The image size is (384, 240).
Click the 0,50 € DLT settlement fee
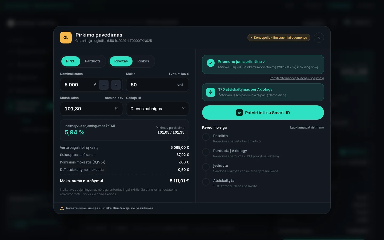[x=183, y=170]
